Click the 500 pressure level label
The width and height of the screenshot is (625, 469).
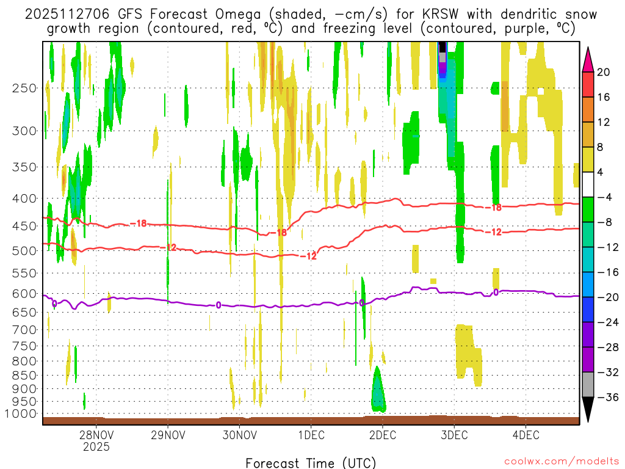click(x=24, y=251)
